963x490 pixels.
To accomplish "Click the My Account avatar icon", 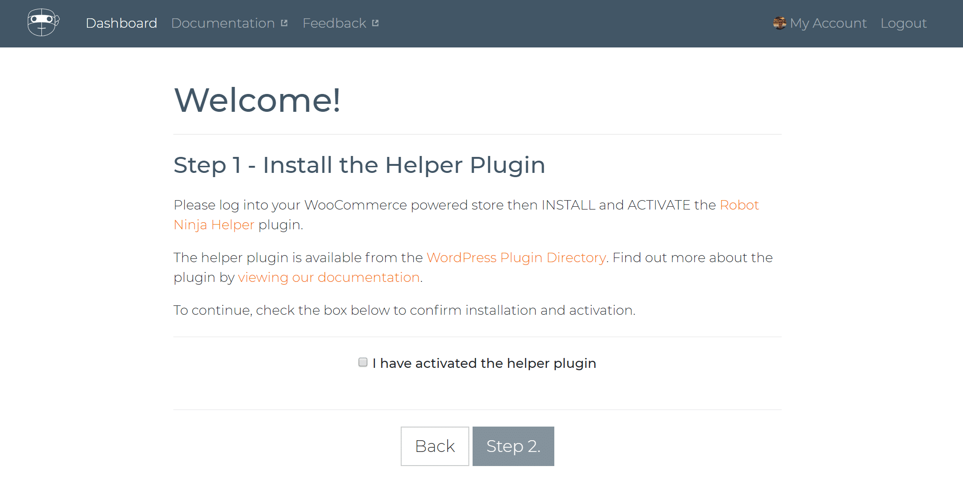I will (x=780, y=23).
